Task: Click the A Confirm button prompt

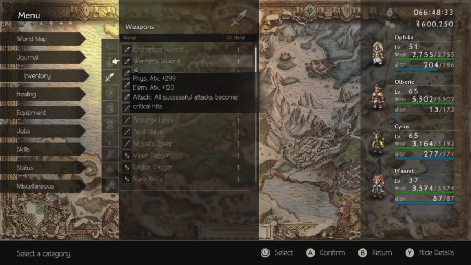Action: pos(326,252)
